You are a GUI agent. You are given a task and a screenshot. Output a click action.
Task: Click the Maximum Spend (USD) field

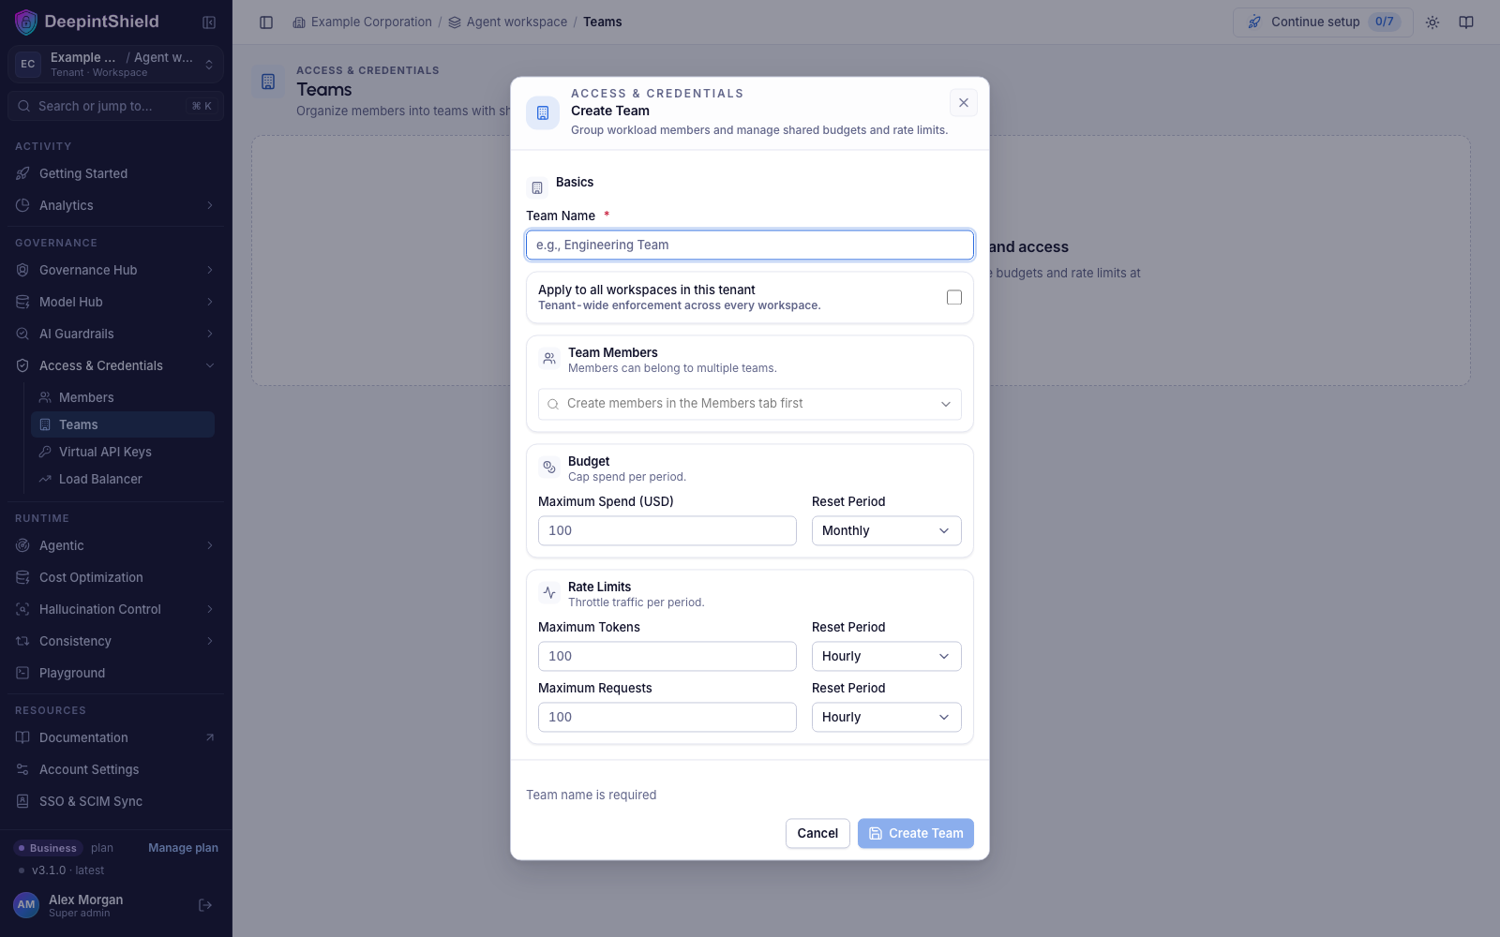(667, 530)
